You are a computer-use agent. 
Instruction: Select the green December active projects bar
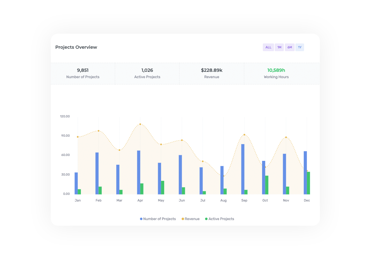point(308,183)
